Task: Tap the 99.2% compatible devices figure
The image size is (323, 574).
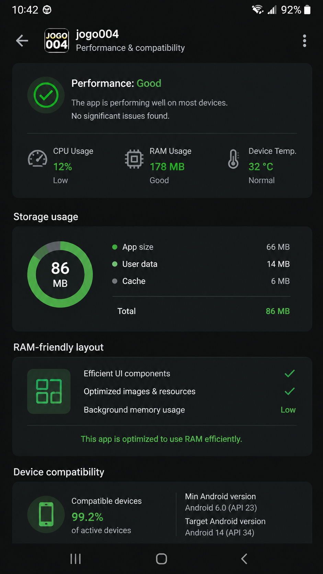Action: [x=88, y=517]
